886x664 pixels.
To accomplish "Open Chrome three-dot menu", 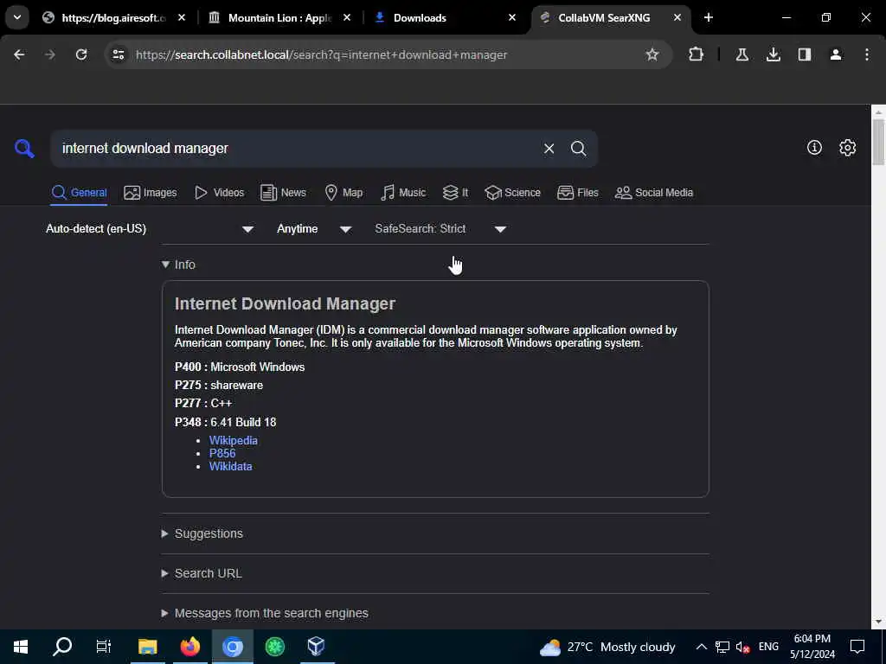I will pyautogui.click(x=867, y=54).
